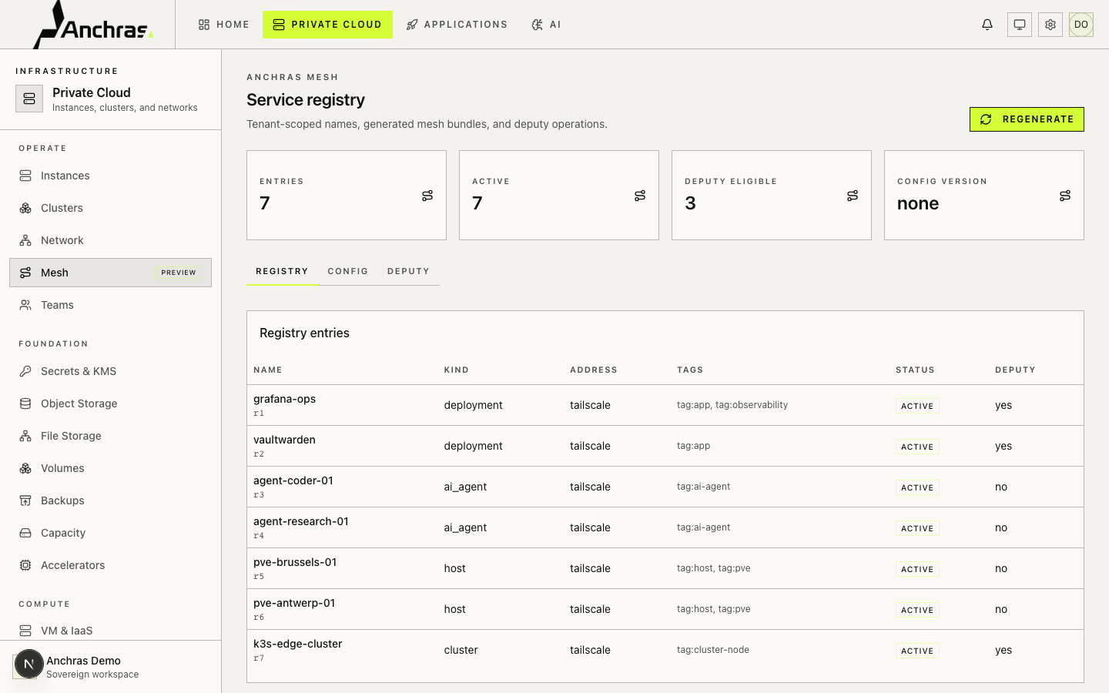Screen dimensions: 1109x693
Task: Click the Teams sidebar icon
Action: (x=25, y=305)
